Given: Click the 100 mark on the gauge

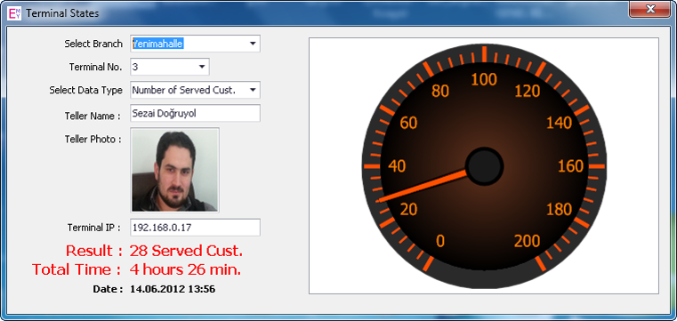Looking at the screenshot, I should pyautogui.click(x=484, y=79).
